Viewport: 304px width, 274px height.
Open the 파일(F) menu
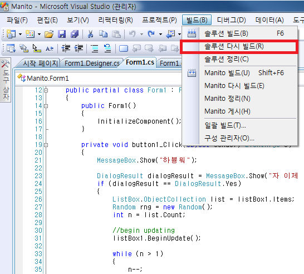point(17,20)
